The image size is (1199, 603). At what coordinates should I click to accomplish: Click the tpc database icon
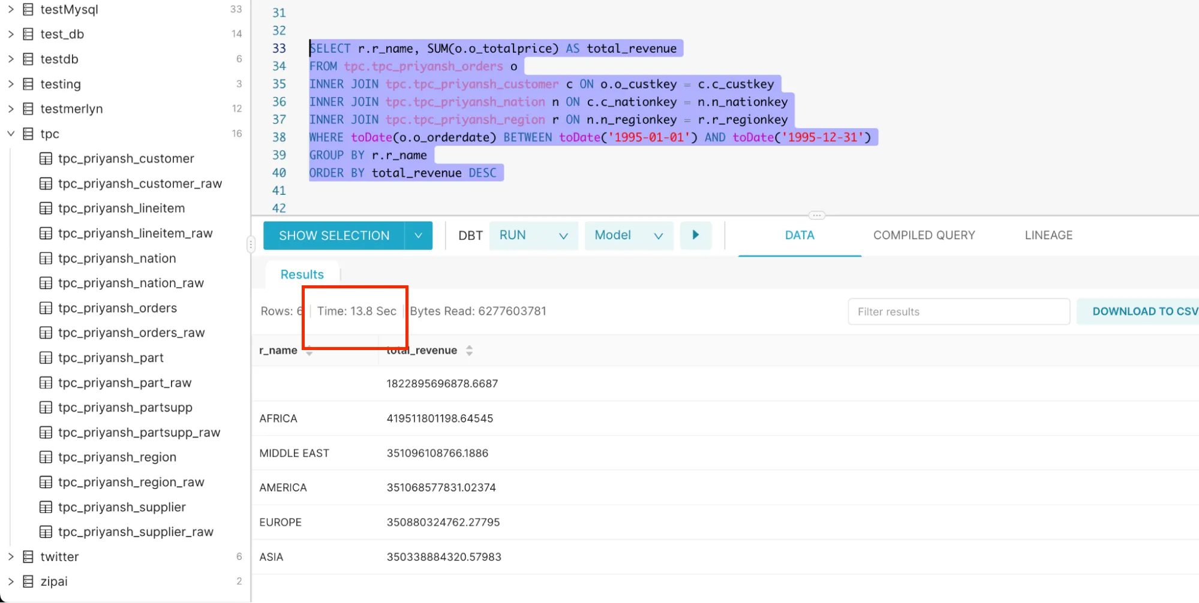click(x=28, y=134)
